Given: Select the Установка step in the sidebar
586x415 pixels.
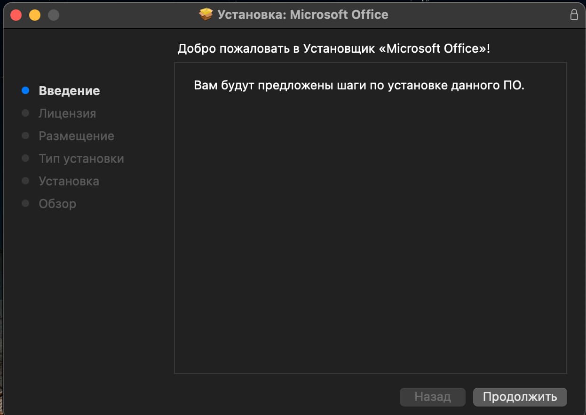Looking at the screenshot, I should (69, 181).
